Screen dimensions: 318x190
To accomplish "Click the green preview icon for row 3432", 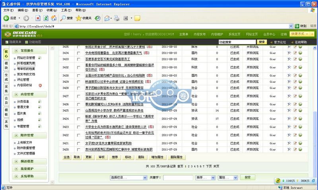I will click(300, 67).
